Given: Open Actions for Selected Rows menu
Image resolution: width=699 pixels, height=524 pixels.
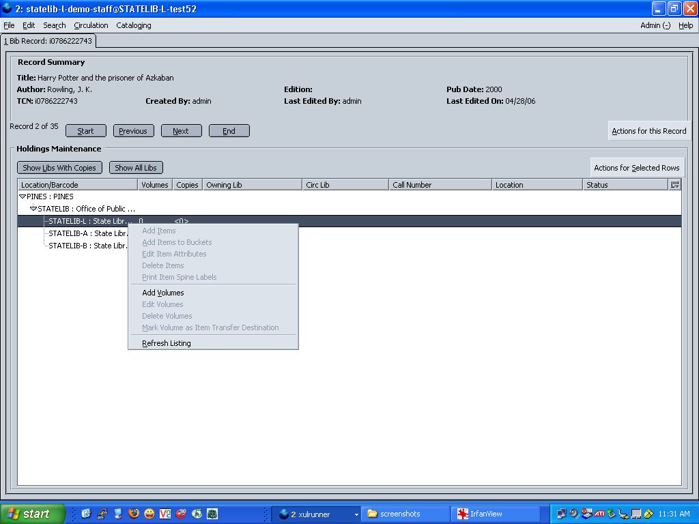Looking at the screenshot, I should coord(636,168).
